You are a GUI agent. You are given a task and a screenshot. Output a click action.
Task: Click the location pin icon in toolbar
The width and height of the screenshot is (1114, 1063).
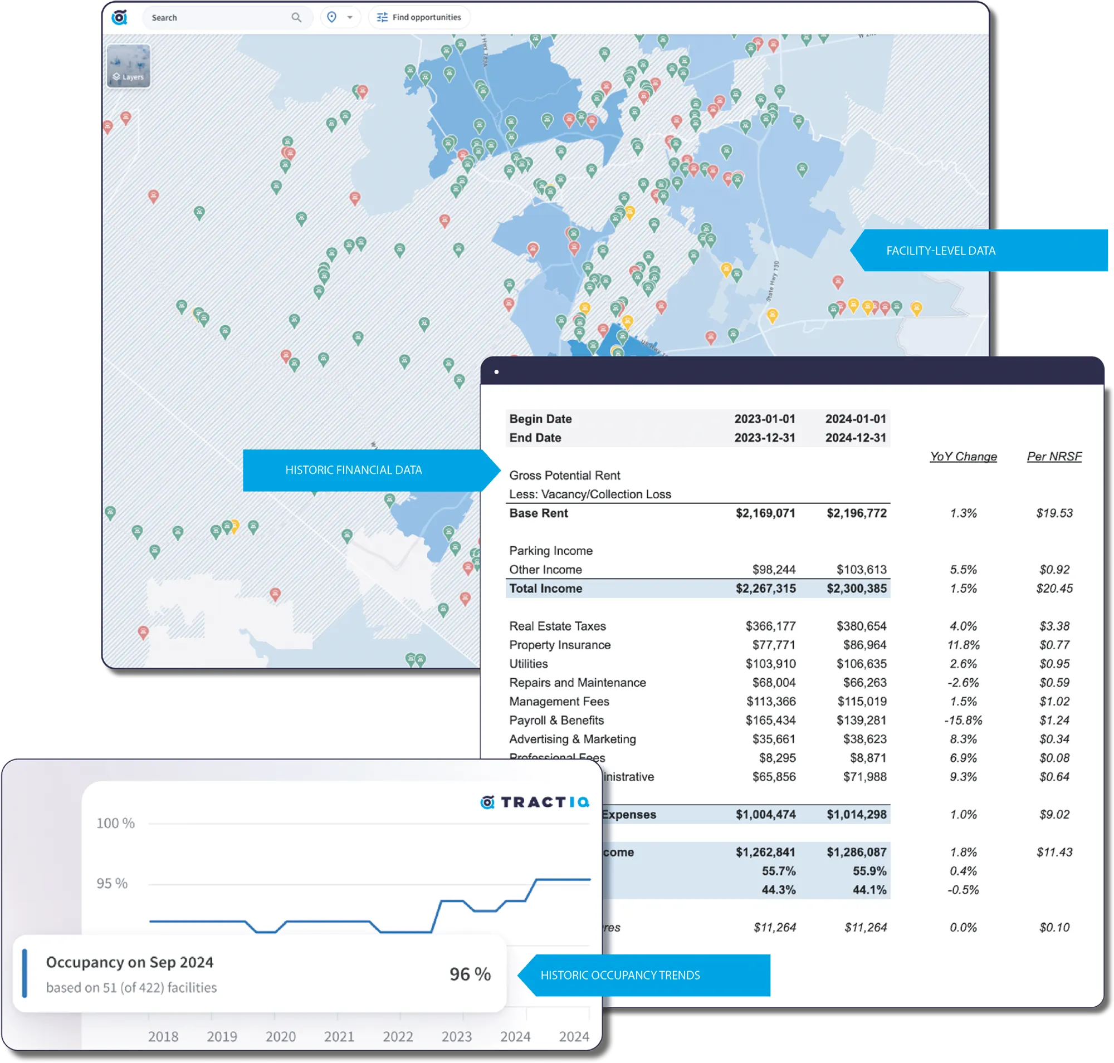point(331,18)
